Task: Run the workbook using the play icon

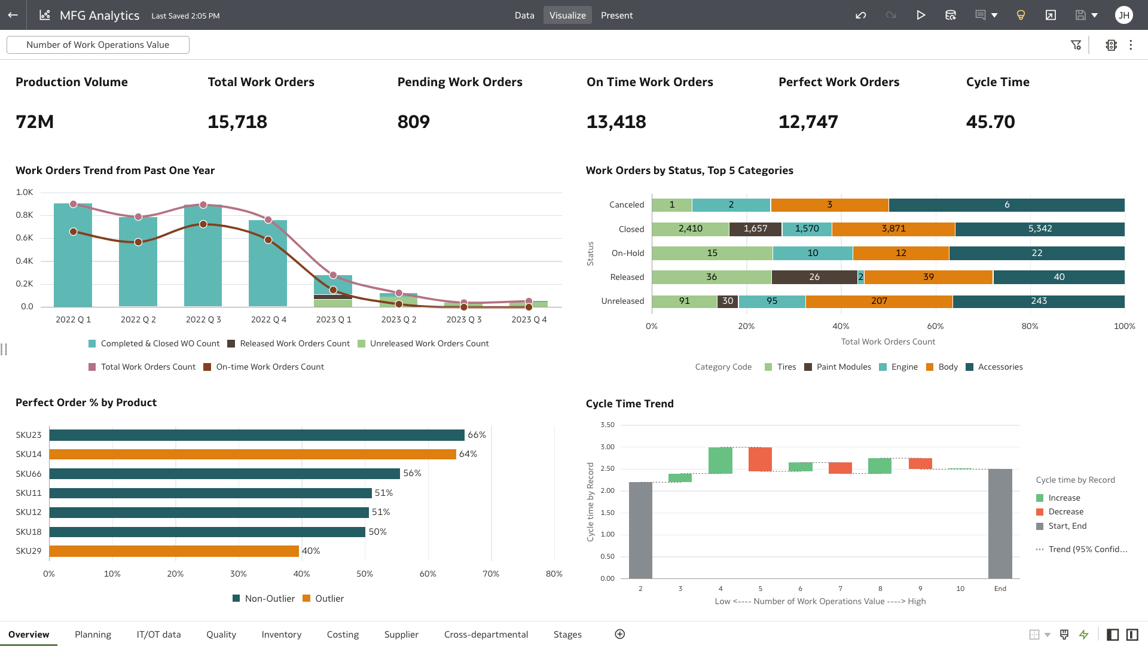Action: click(921, 15)
